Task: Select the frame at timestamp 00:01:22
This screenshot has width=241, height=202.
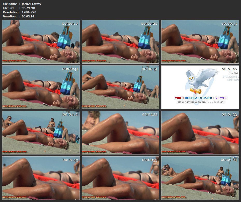Action: pyautogui.click(x=120, y=133)
